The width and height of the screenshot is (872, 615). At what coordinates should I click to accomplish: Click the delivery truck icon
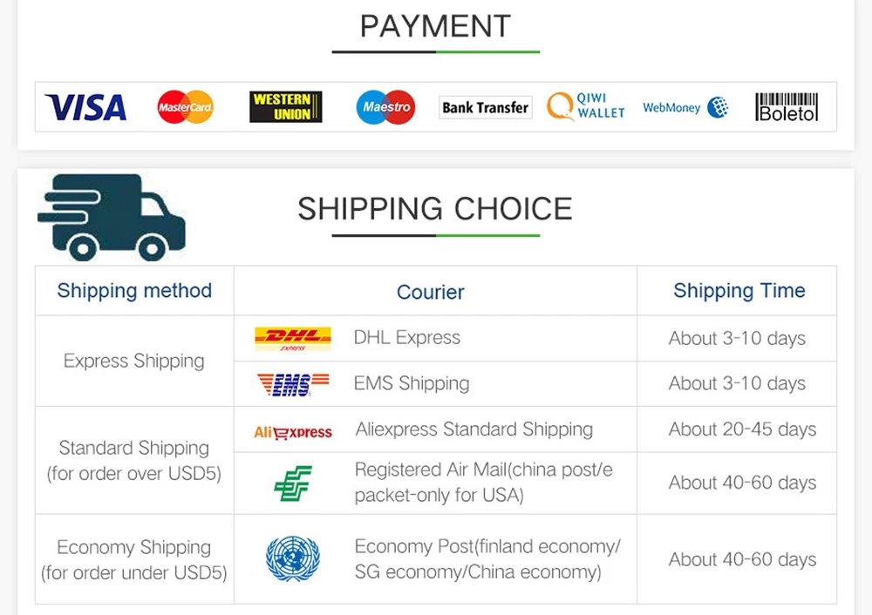(x=112, y=217)
